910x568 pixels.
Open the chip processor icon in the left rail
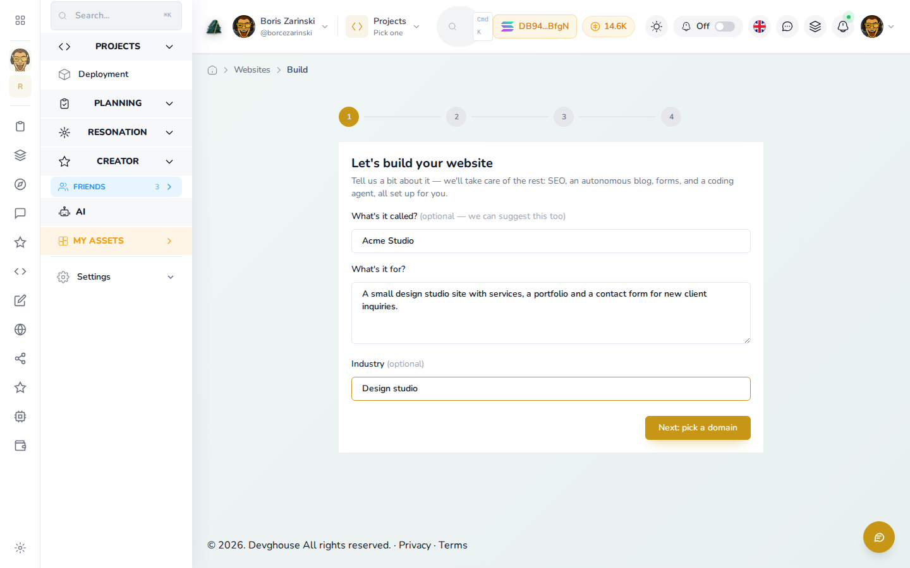(x=20, y=417)
